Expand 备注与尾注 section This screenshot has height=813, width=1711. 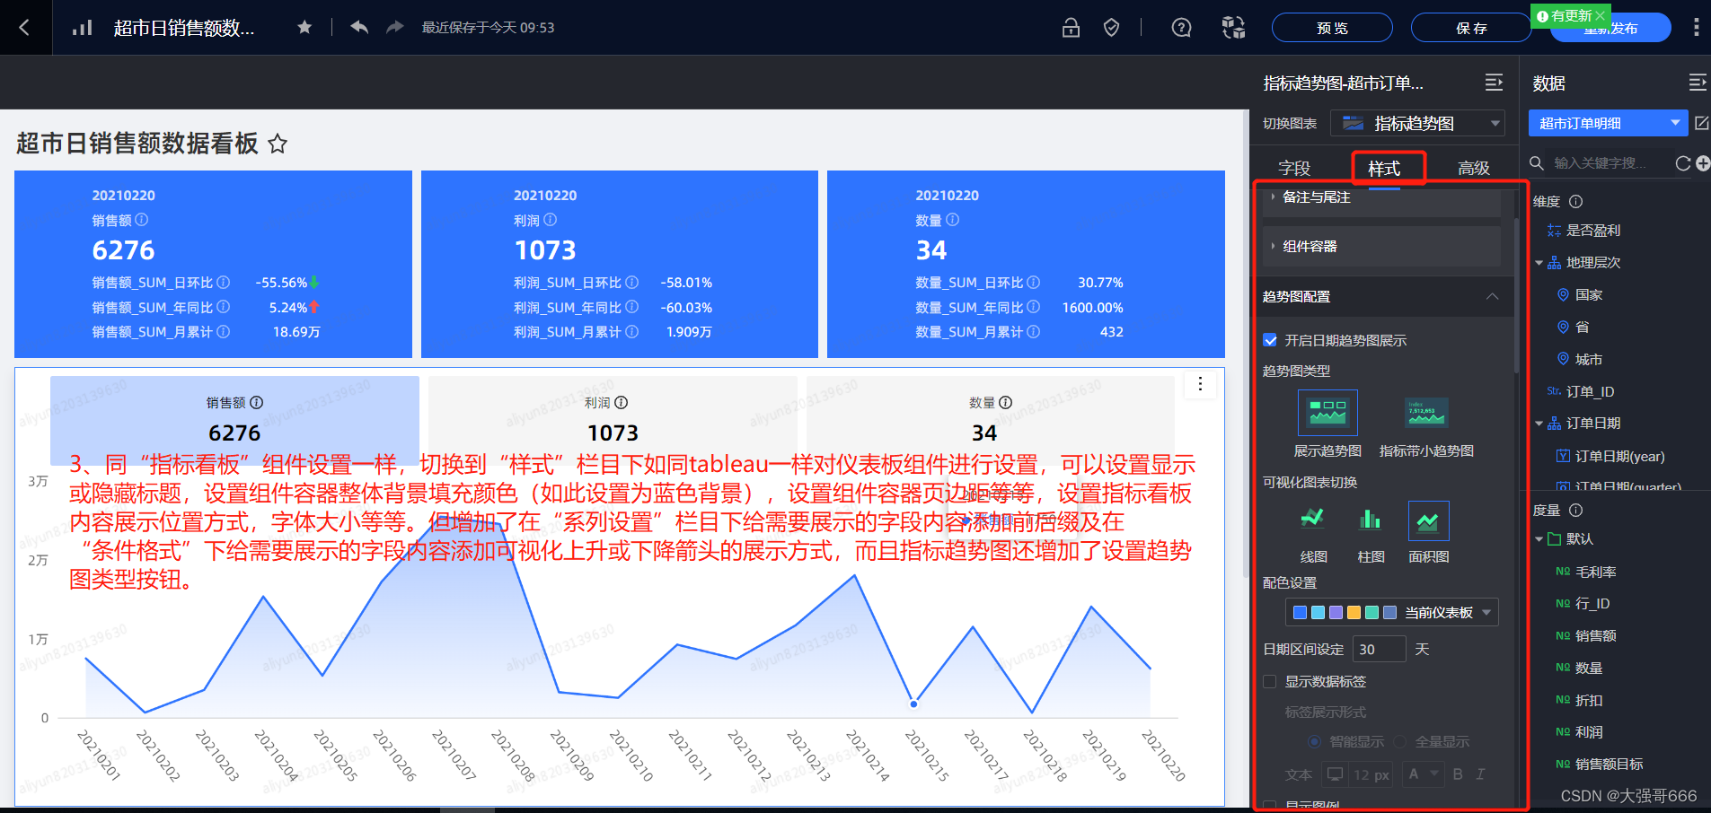pyautogui.click(x=1381, y=197)
